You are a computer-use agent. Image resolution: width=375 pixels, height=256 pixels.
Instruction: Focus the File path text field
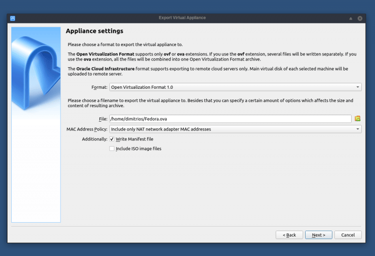pos(230,119)
